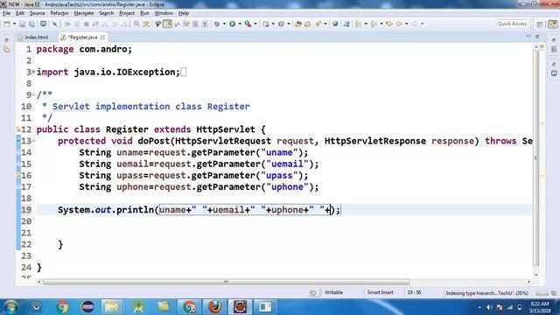Open Android Studio from the taskbar

[138, 307]
